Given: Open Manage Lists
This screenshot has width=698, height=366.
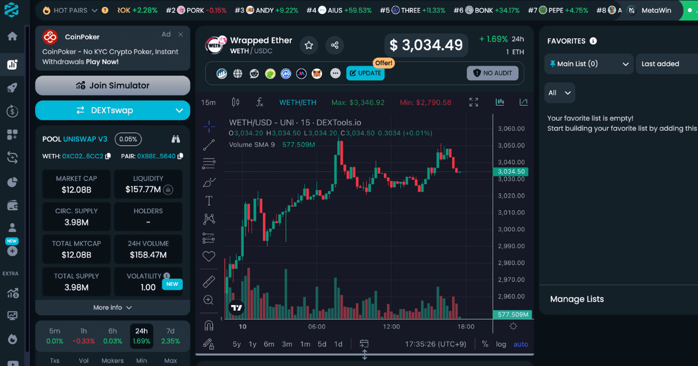Looking at the screenshot, I should click(577, 299).
